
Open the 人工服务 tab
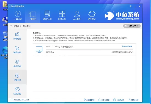pos(77,15)
